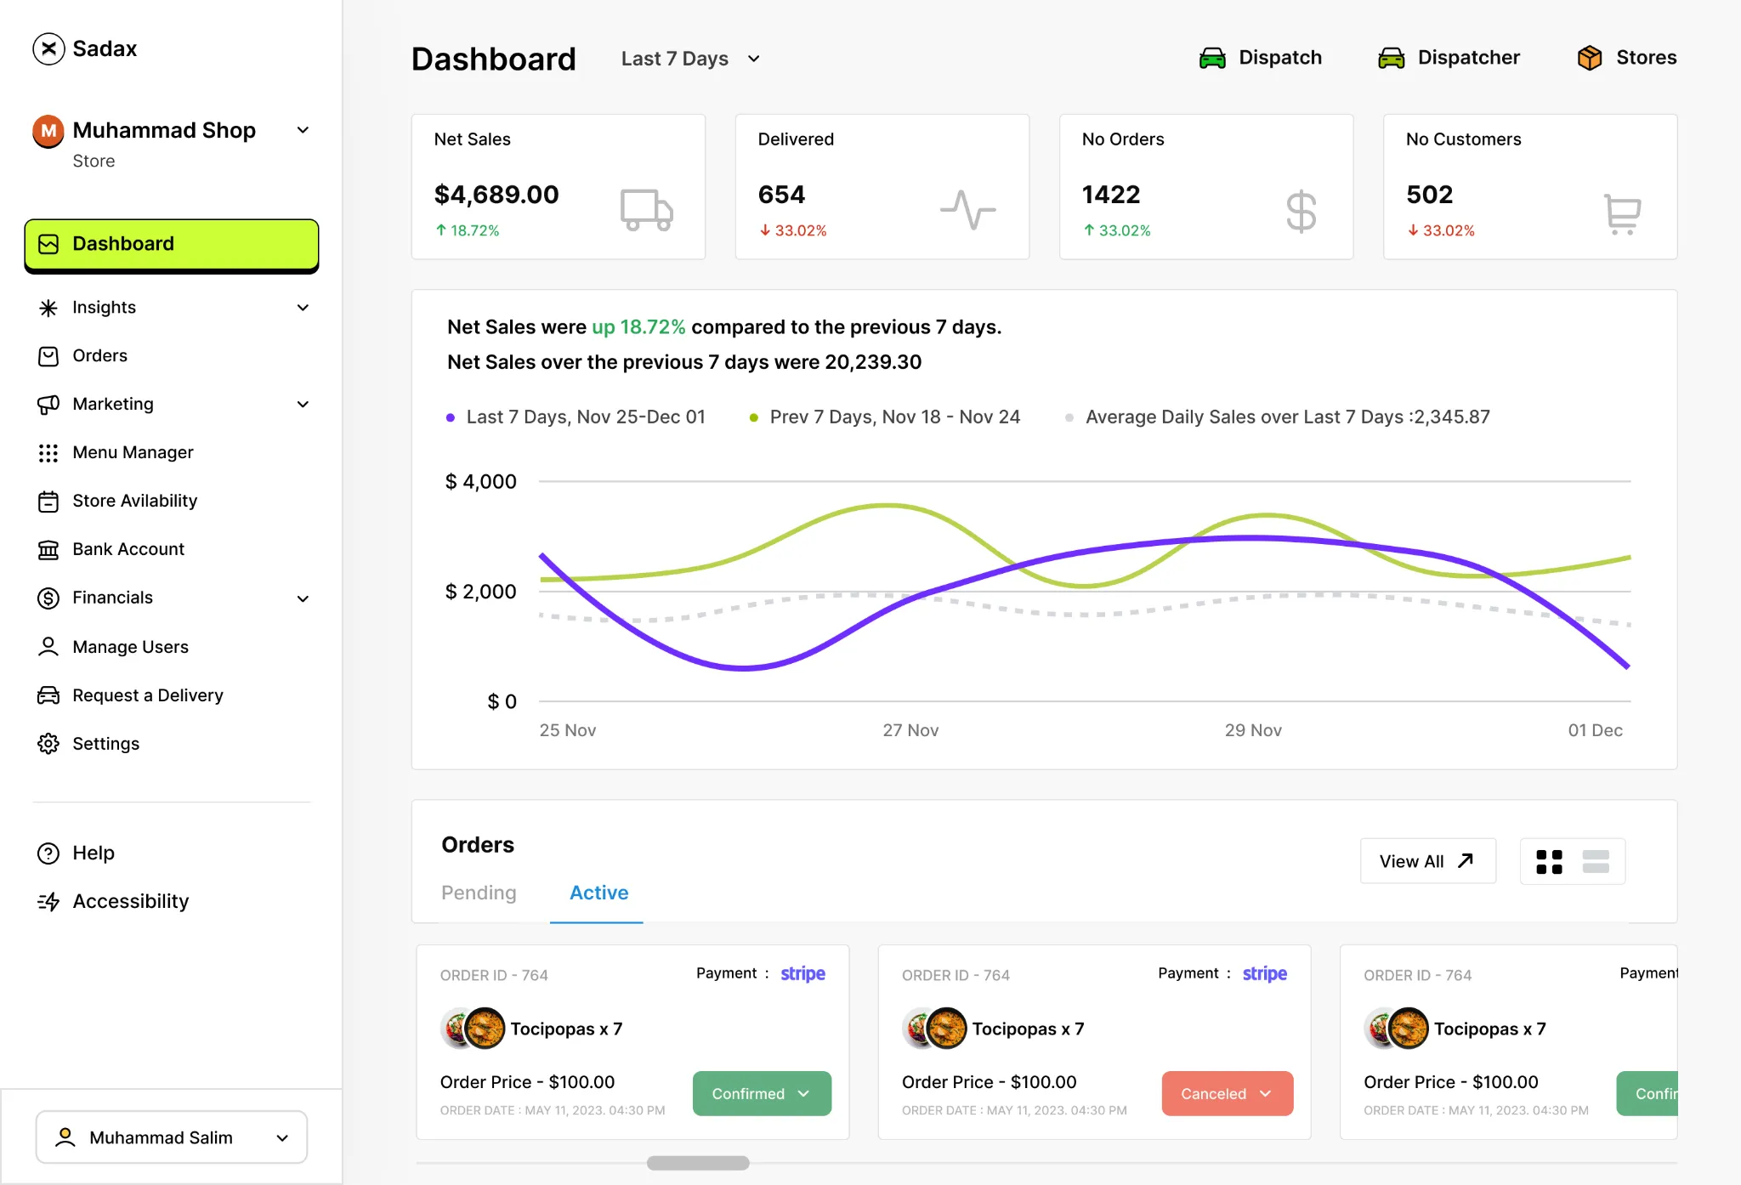This screenshot has width=1741, height=1185.
Task: Open the Confirmed order status dropdown
Action: pyautogui.click(x=761, y=1093)
